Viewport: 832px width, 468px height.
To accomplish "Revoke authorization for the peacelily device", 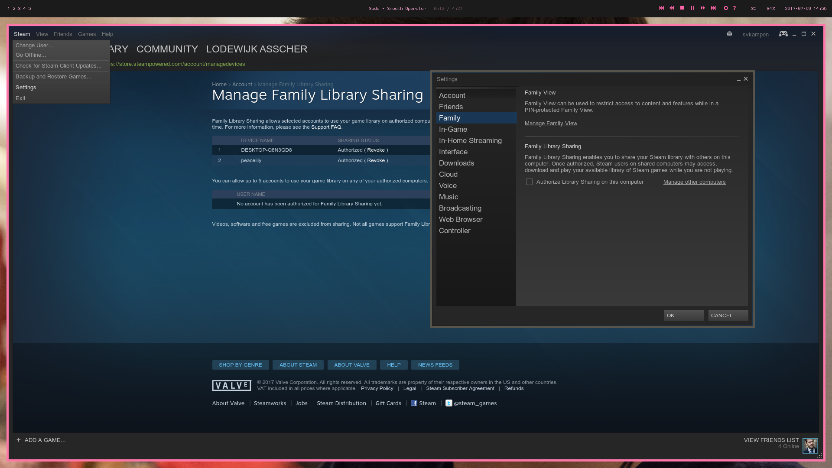I will (x=376, y=160).
